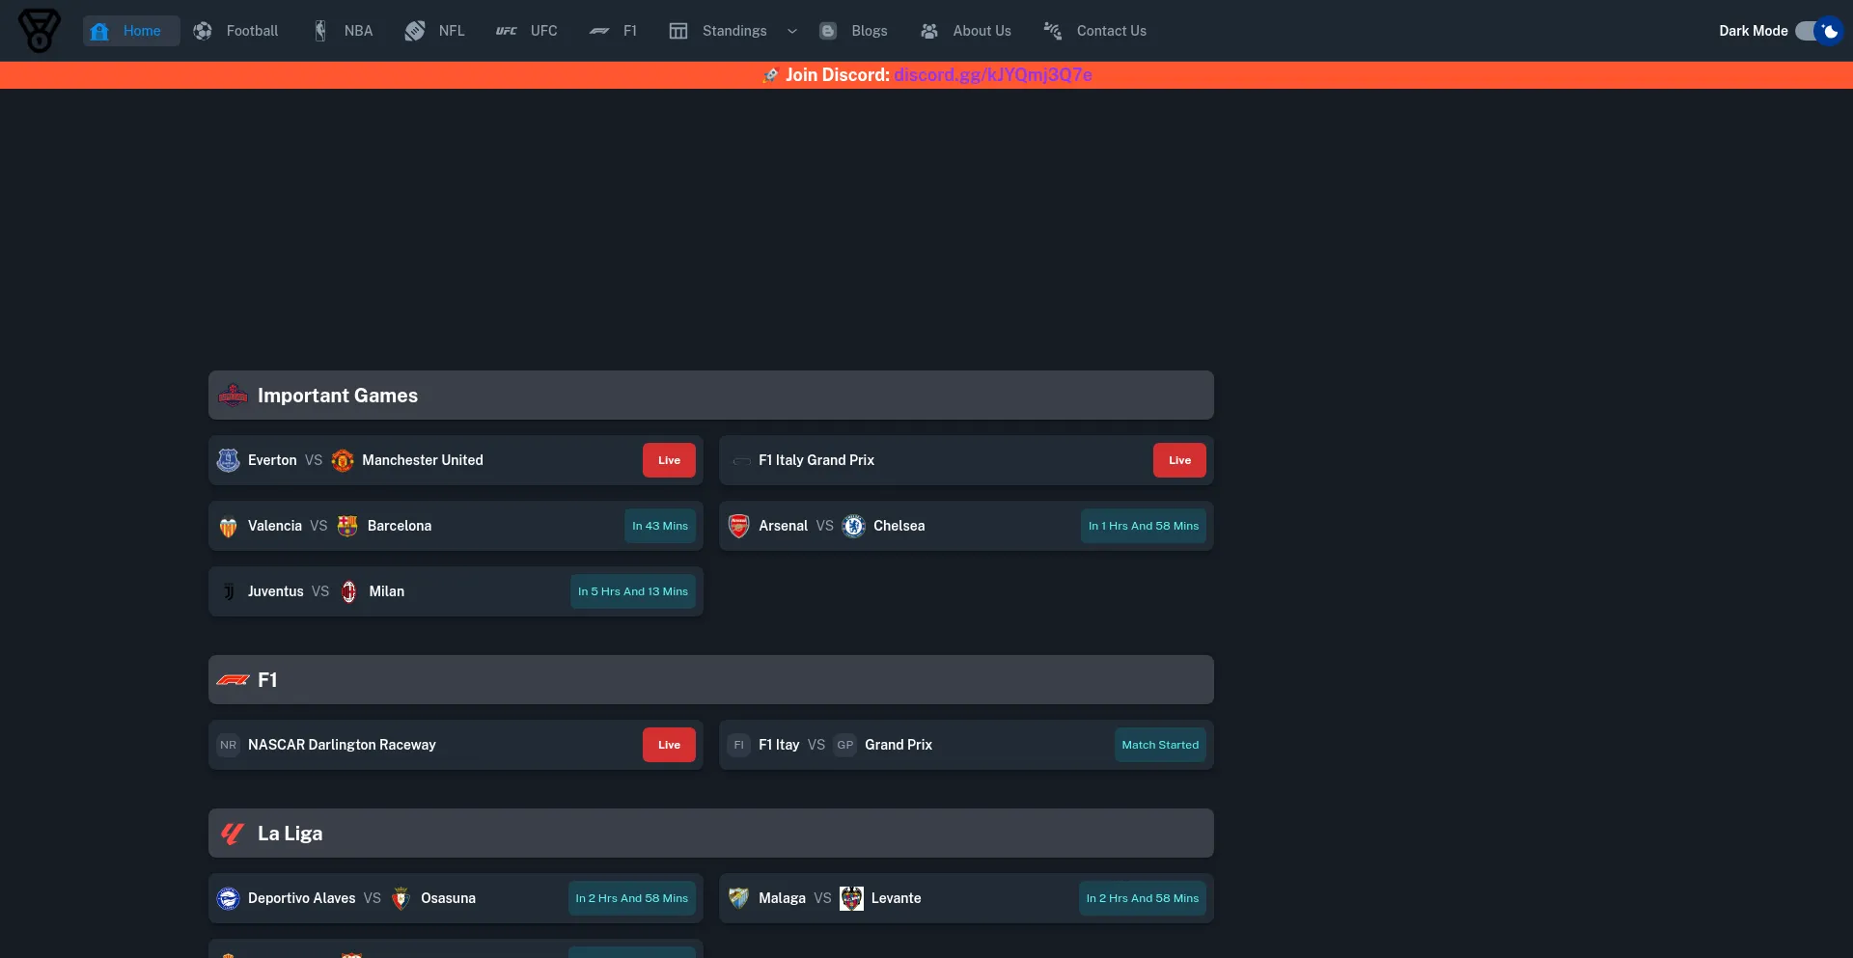The image size is (1853, 958).
Task: Click Live button for NASCAR Darlington Raceway
Action: (x=669, y=745)
